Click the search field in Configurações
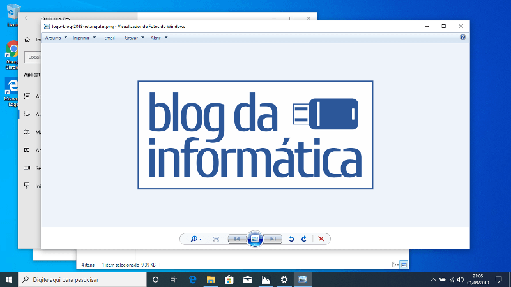The width and height of the screenshot is (511, 287). tap(33, 57)
